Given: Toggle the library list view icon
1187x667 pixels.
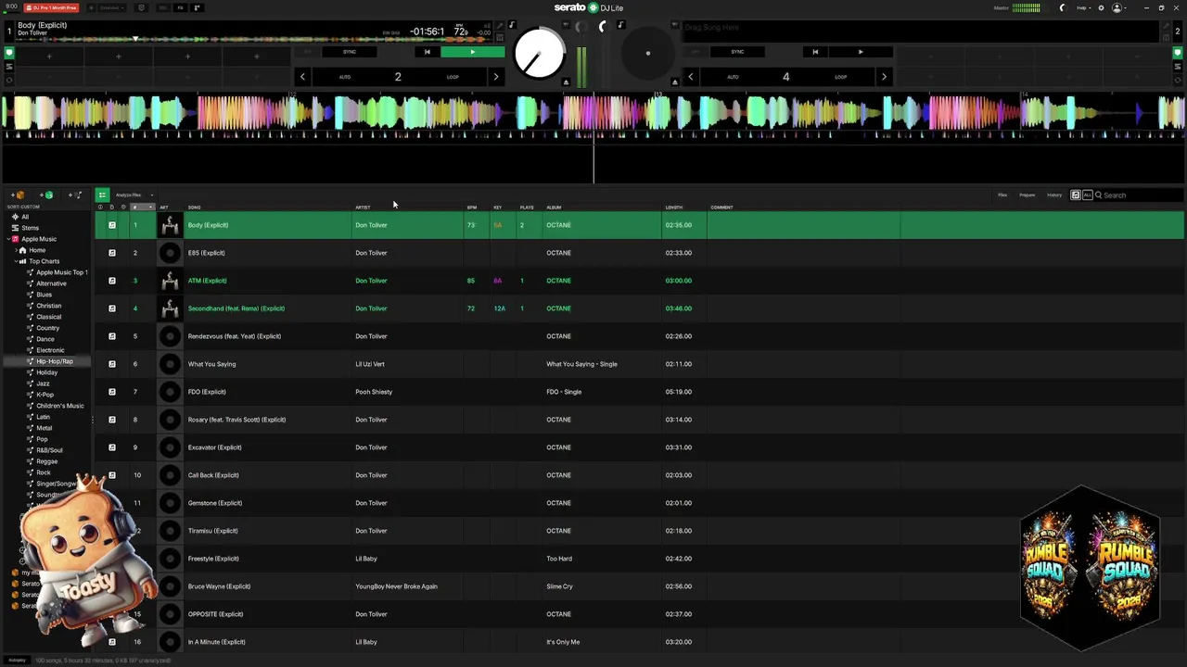Looking at the screenshot, I should [102, 195].
